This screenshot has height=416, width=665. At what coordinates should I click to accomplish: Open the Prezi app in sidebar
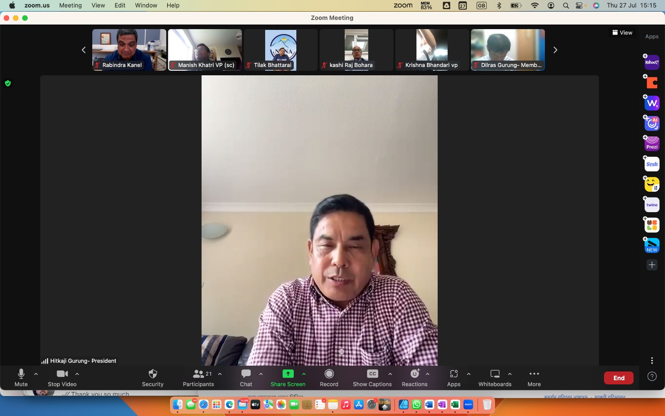pos(652,144)
